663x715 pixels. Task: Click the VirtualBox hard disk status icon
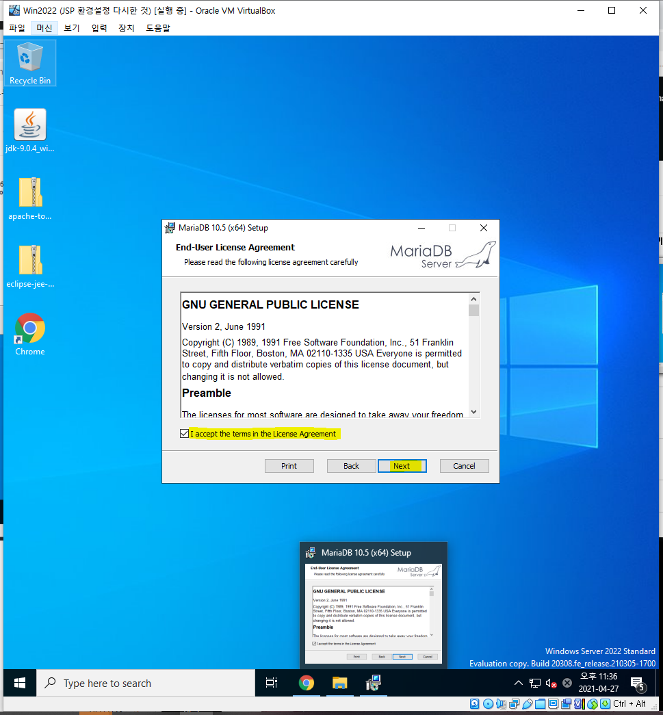(x=475, y=703)
